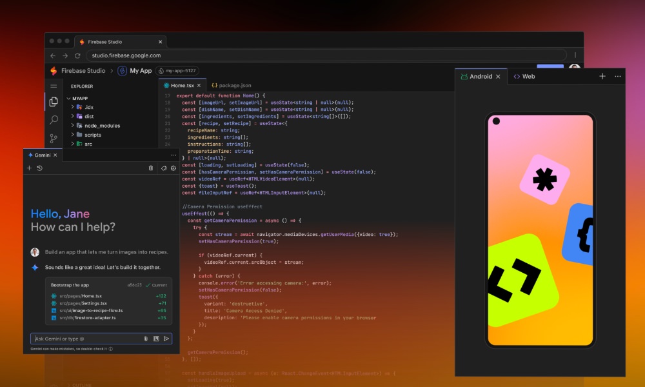
Task: Open the Source Control view
Action: tap(54, 136)
